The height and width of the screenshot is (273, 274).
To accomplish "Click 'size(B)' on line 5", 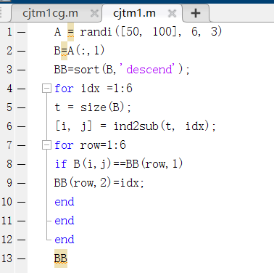I will pyautogui.click(x=102, y=107).
